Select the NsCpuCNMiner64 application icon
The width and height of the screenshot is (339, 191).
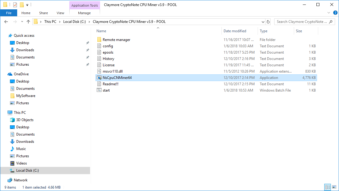(x=99, y=77)
